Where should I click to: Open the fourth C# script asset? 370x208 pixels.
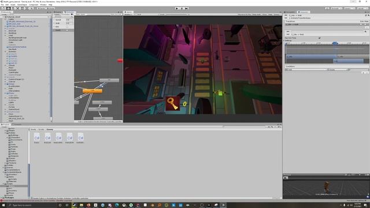pos(69,138)
